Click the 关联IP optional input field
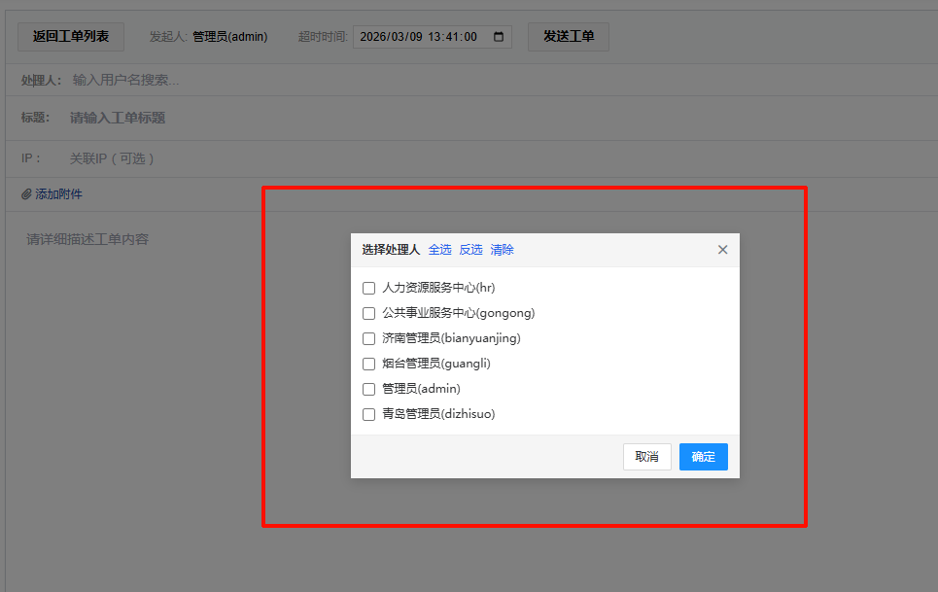This screenshot has height=592, width=938. pyautogui.click(x=292, y=158)
